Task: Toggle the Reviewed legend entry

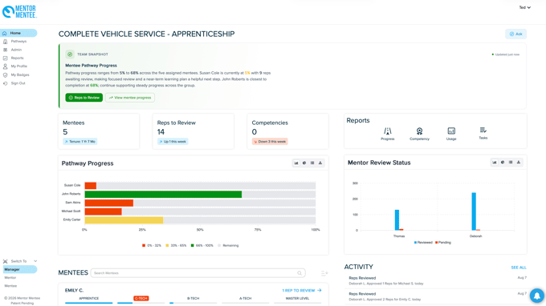Action: (x=423, y=243)
